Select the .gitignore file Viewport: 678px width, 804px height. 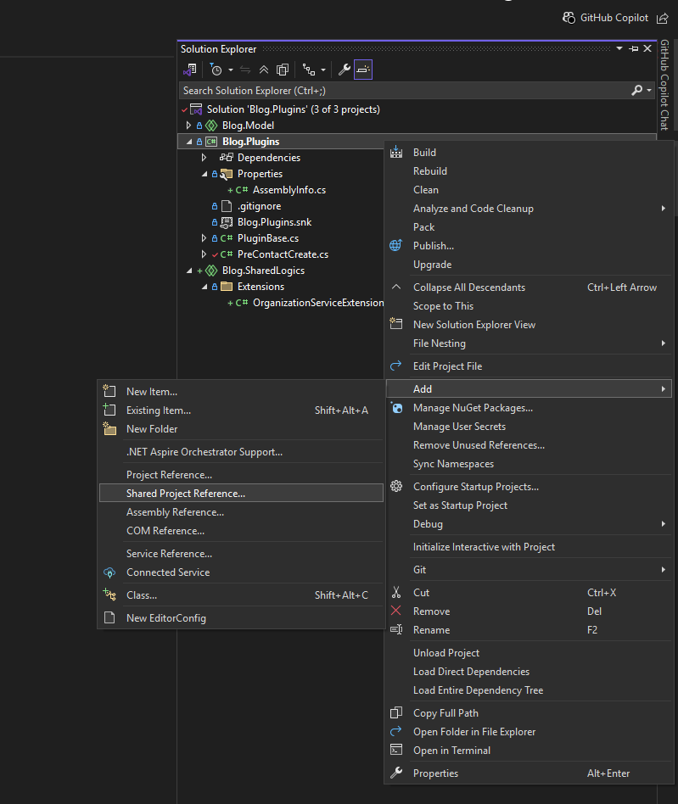pos(259,206)
